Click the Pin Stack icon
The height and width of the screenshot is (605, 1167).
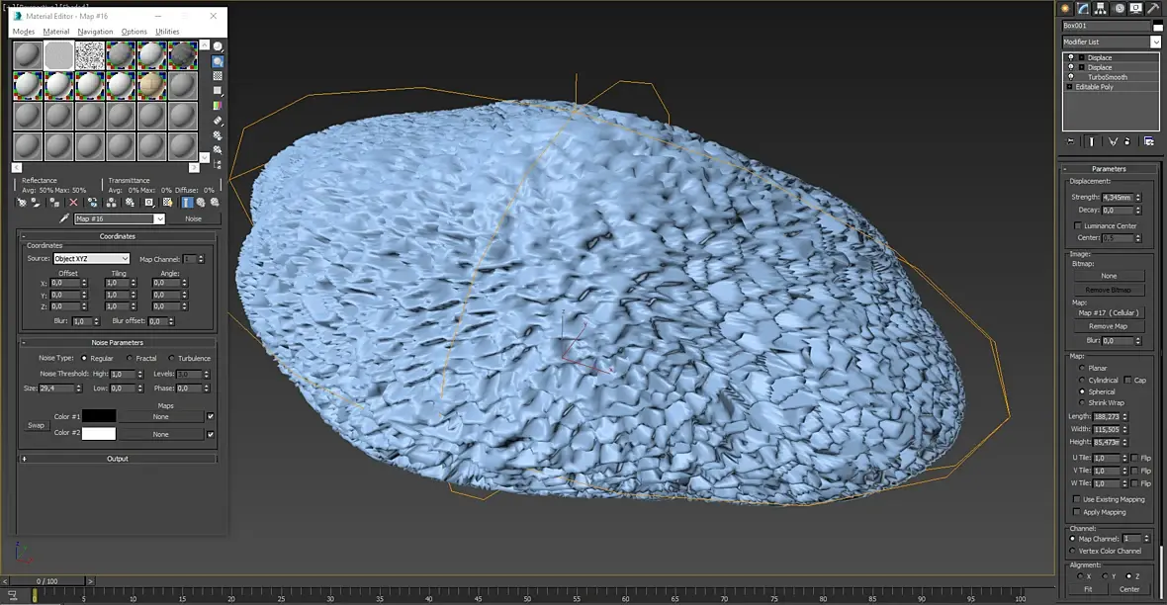click(x=1071, y=141)
